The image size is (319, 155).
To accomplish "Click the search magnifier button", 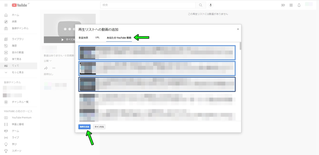I will (x=200, y=5).
